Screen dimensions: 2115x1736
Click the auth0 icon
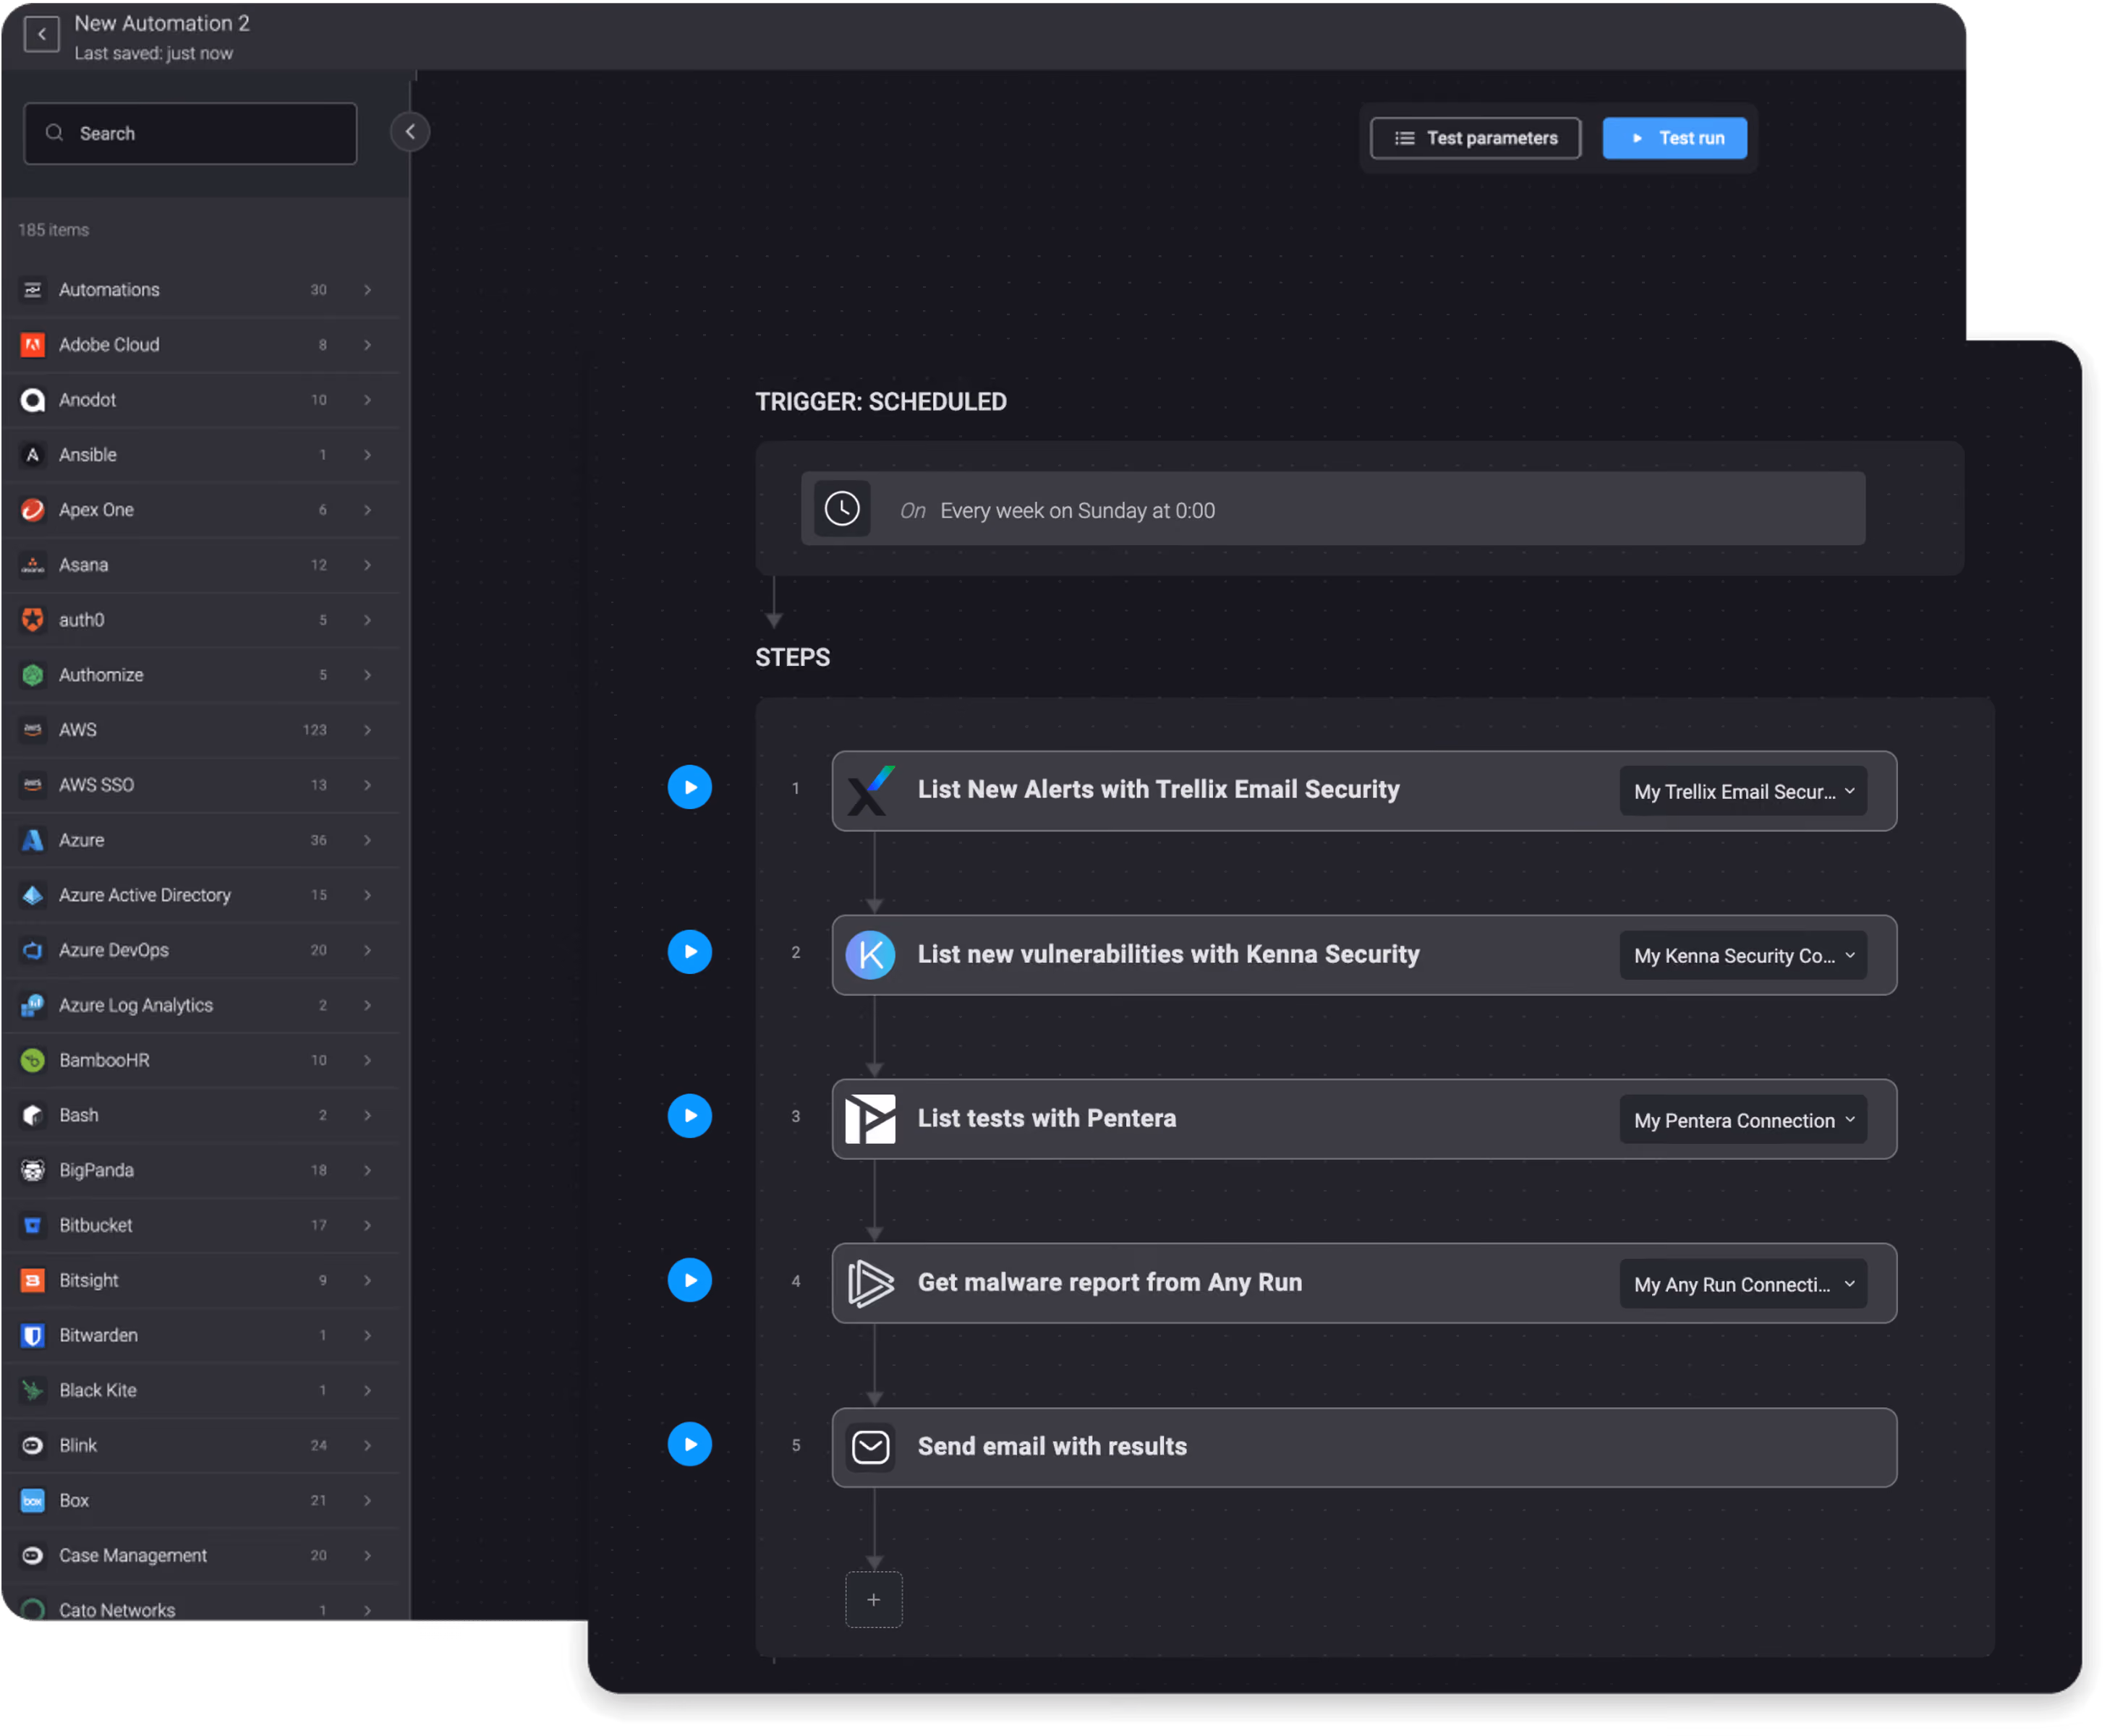(x=33, y=622)
